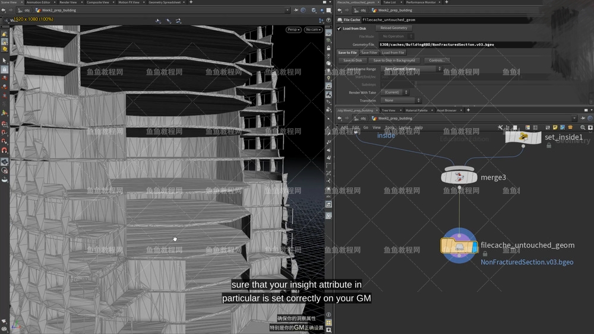
Task: Click the File Cache operator type icon
Action: [340, 20]
